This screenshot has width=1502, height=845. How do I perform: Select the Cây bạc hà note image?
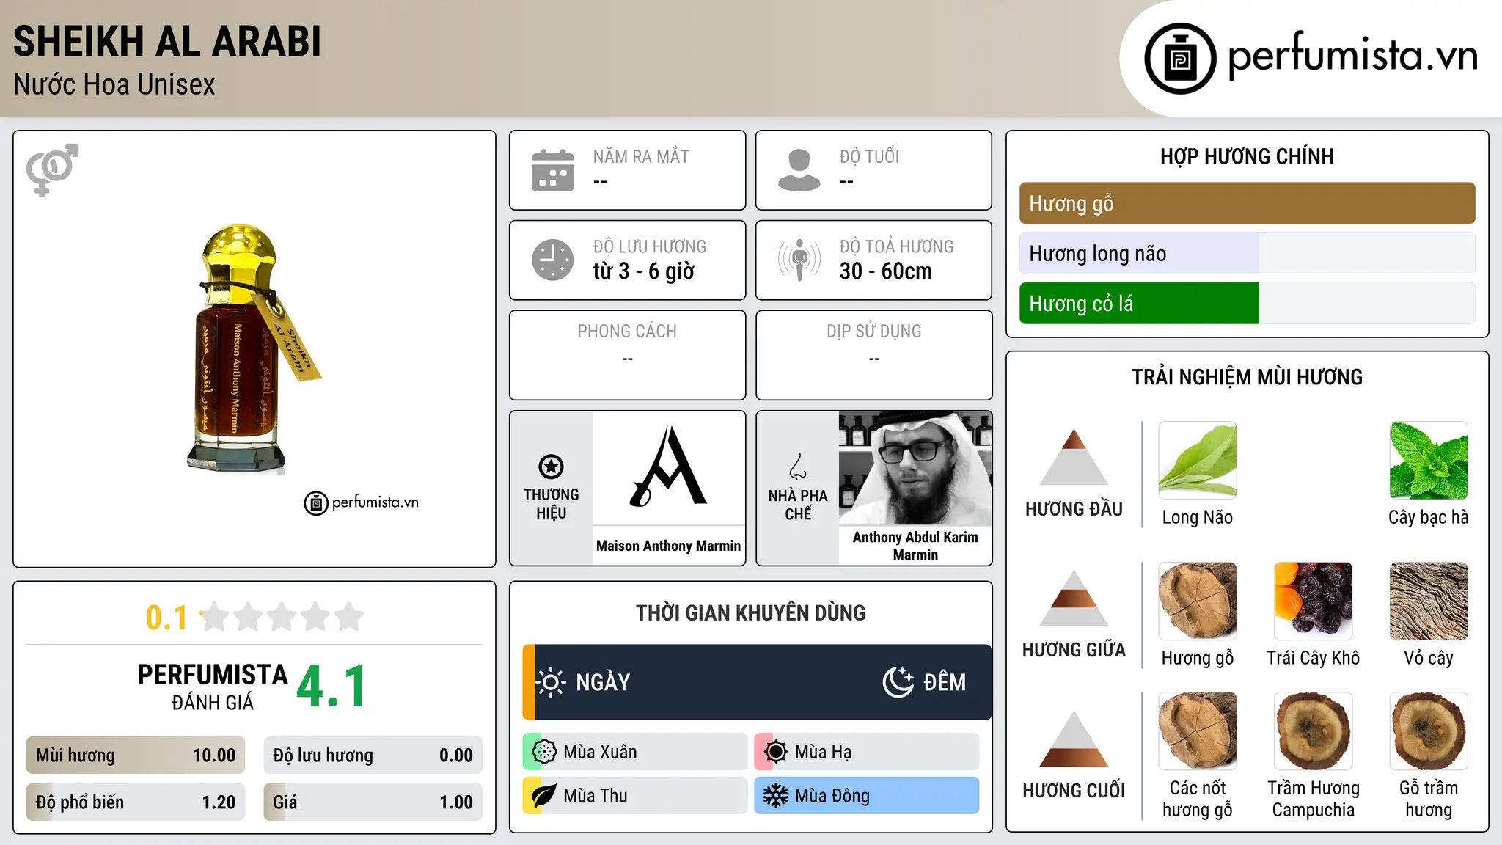click(1429, 460)
